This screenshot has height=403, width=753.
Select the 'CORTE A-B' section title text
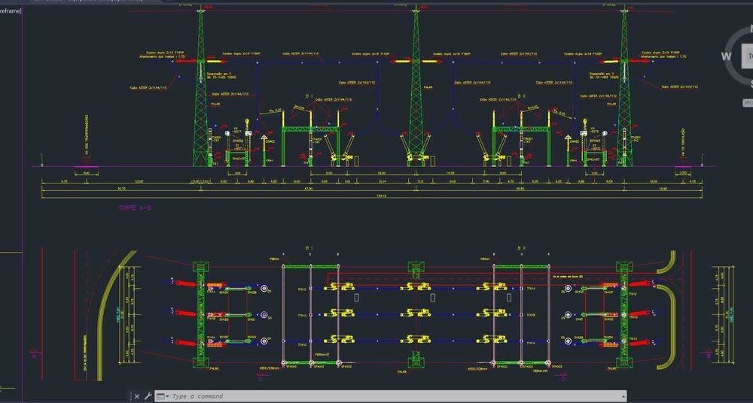pos(135,208)
